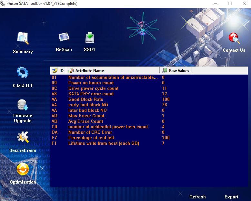
Task: Click raw value '12' for SATA PHY
Action: click(165, 94)
